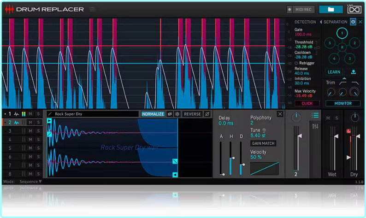Select separation node 3
The height and width of the screenshot is (218, 366).
[x=349, y=59]
